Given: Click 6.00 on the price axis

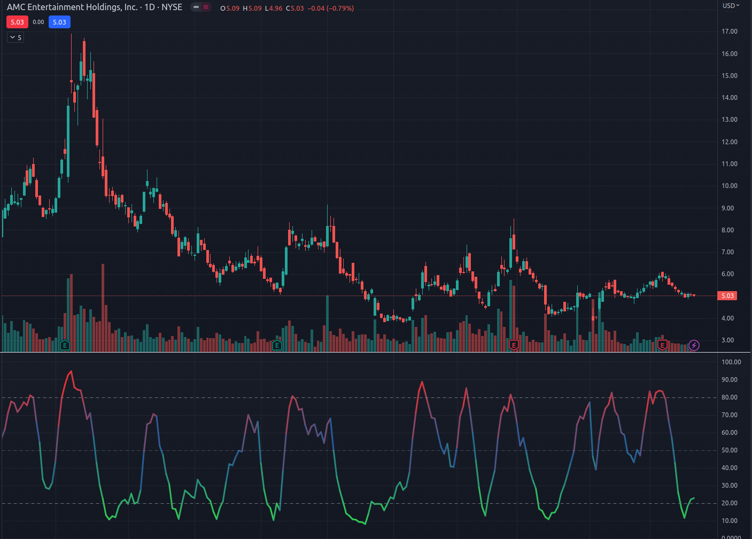Looking at the screenshot, I should pyautogui.click(x=728, y=274).
